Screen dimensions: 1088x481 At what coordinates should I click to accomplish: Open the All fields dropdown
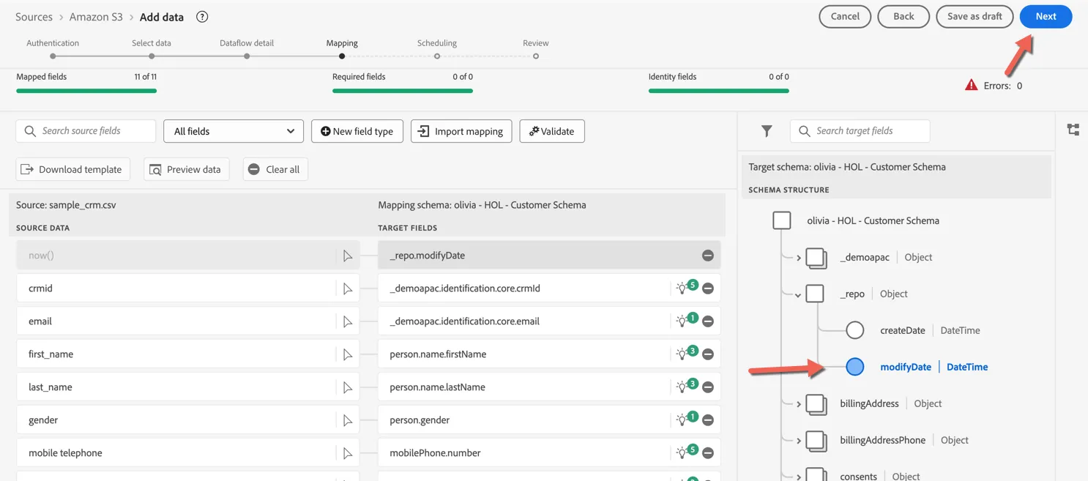point(234,131)
